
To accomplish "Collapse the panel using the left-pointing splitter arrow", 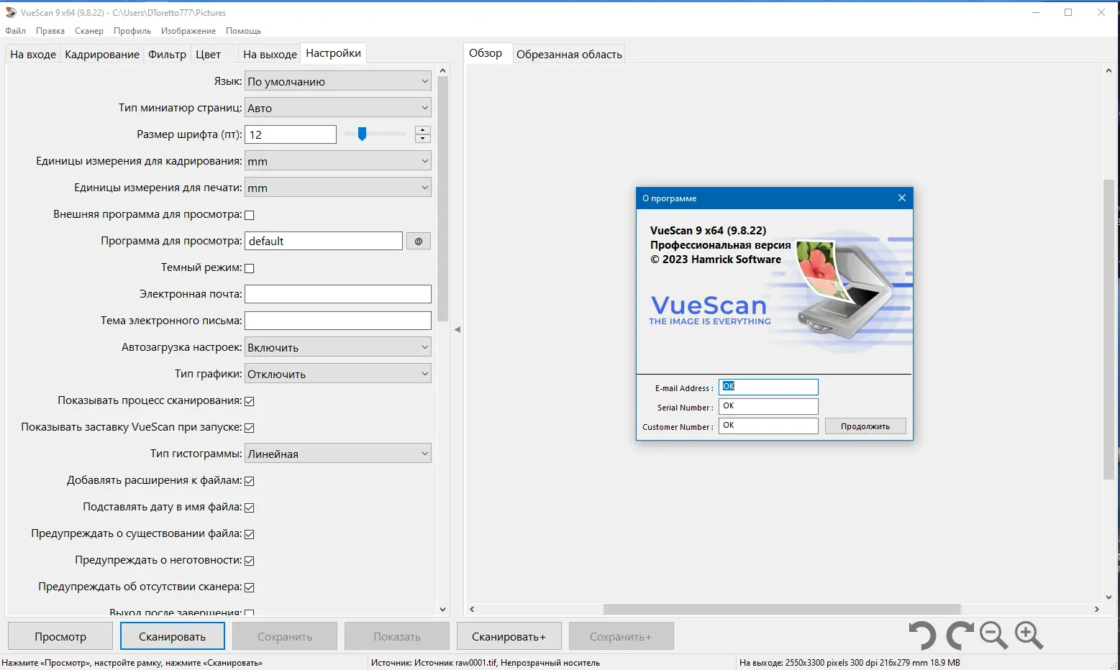I will point(457,329).
